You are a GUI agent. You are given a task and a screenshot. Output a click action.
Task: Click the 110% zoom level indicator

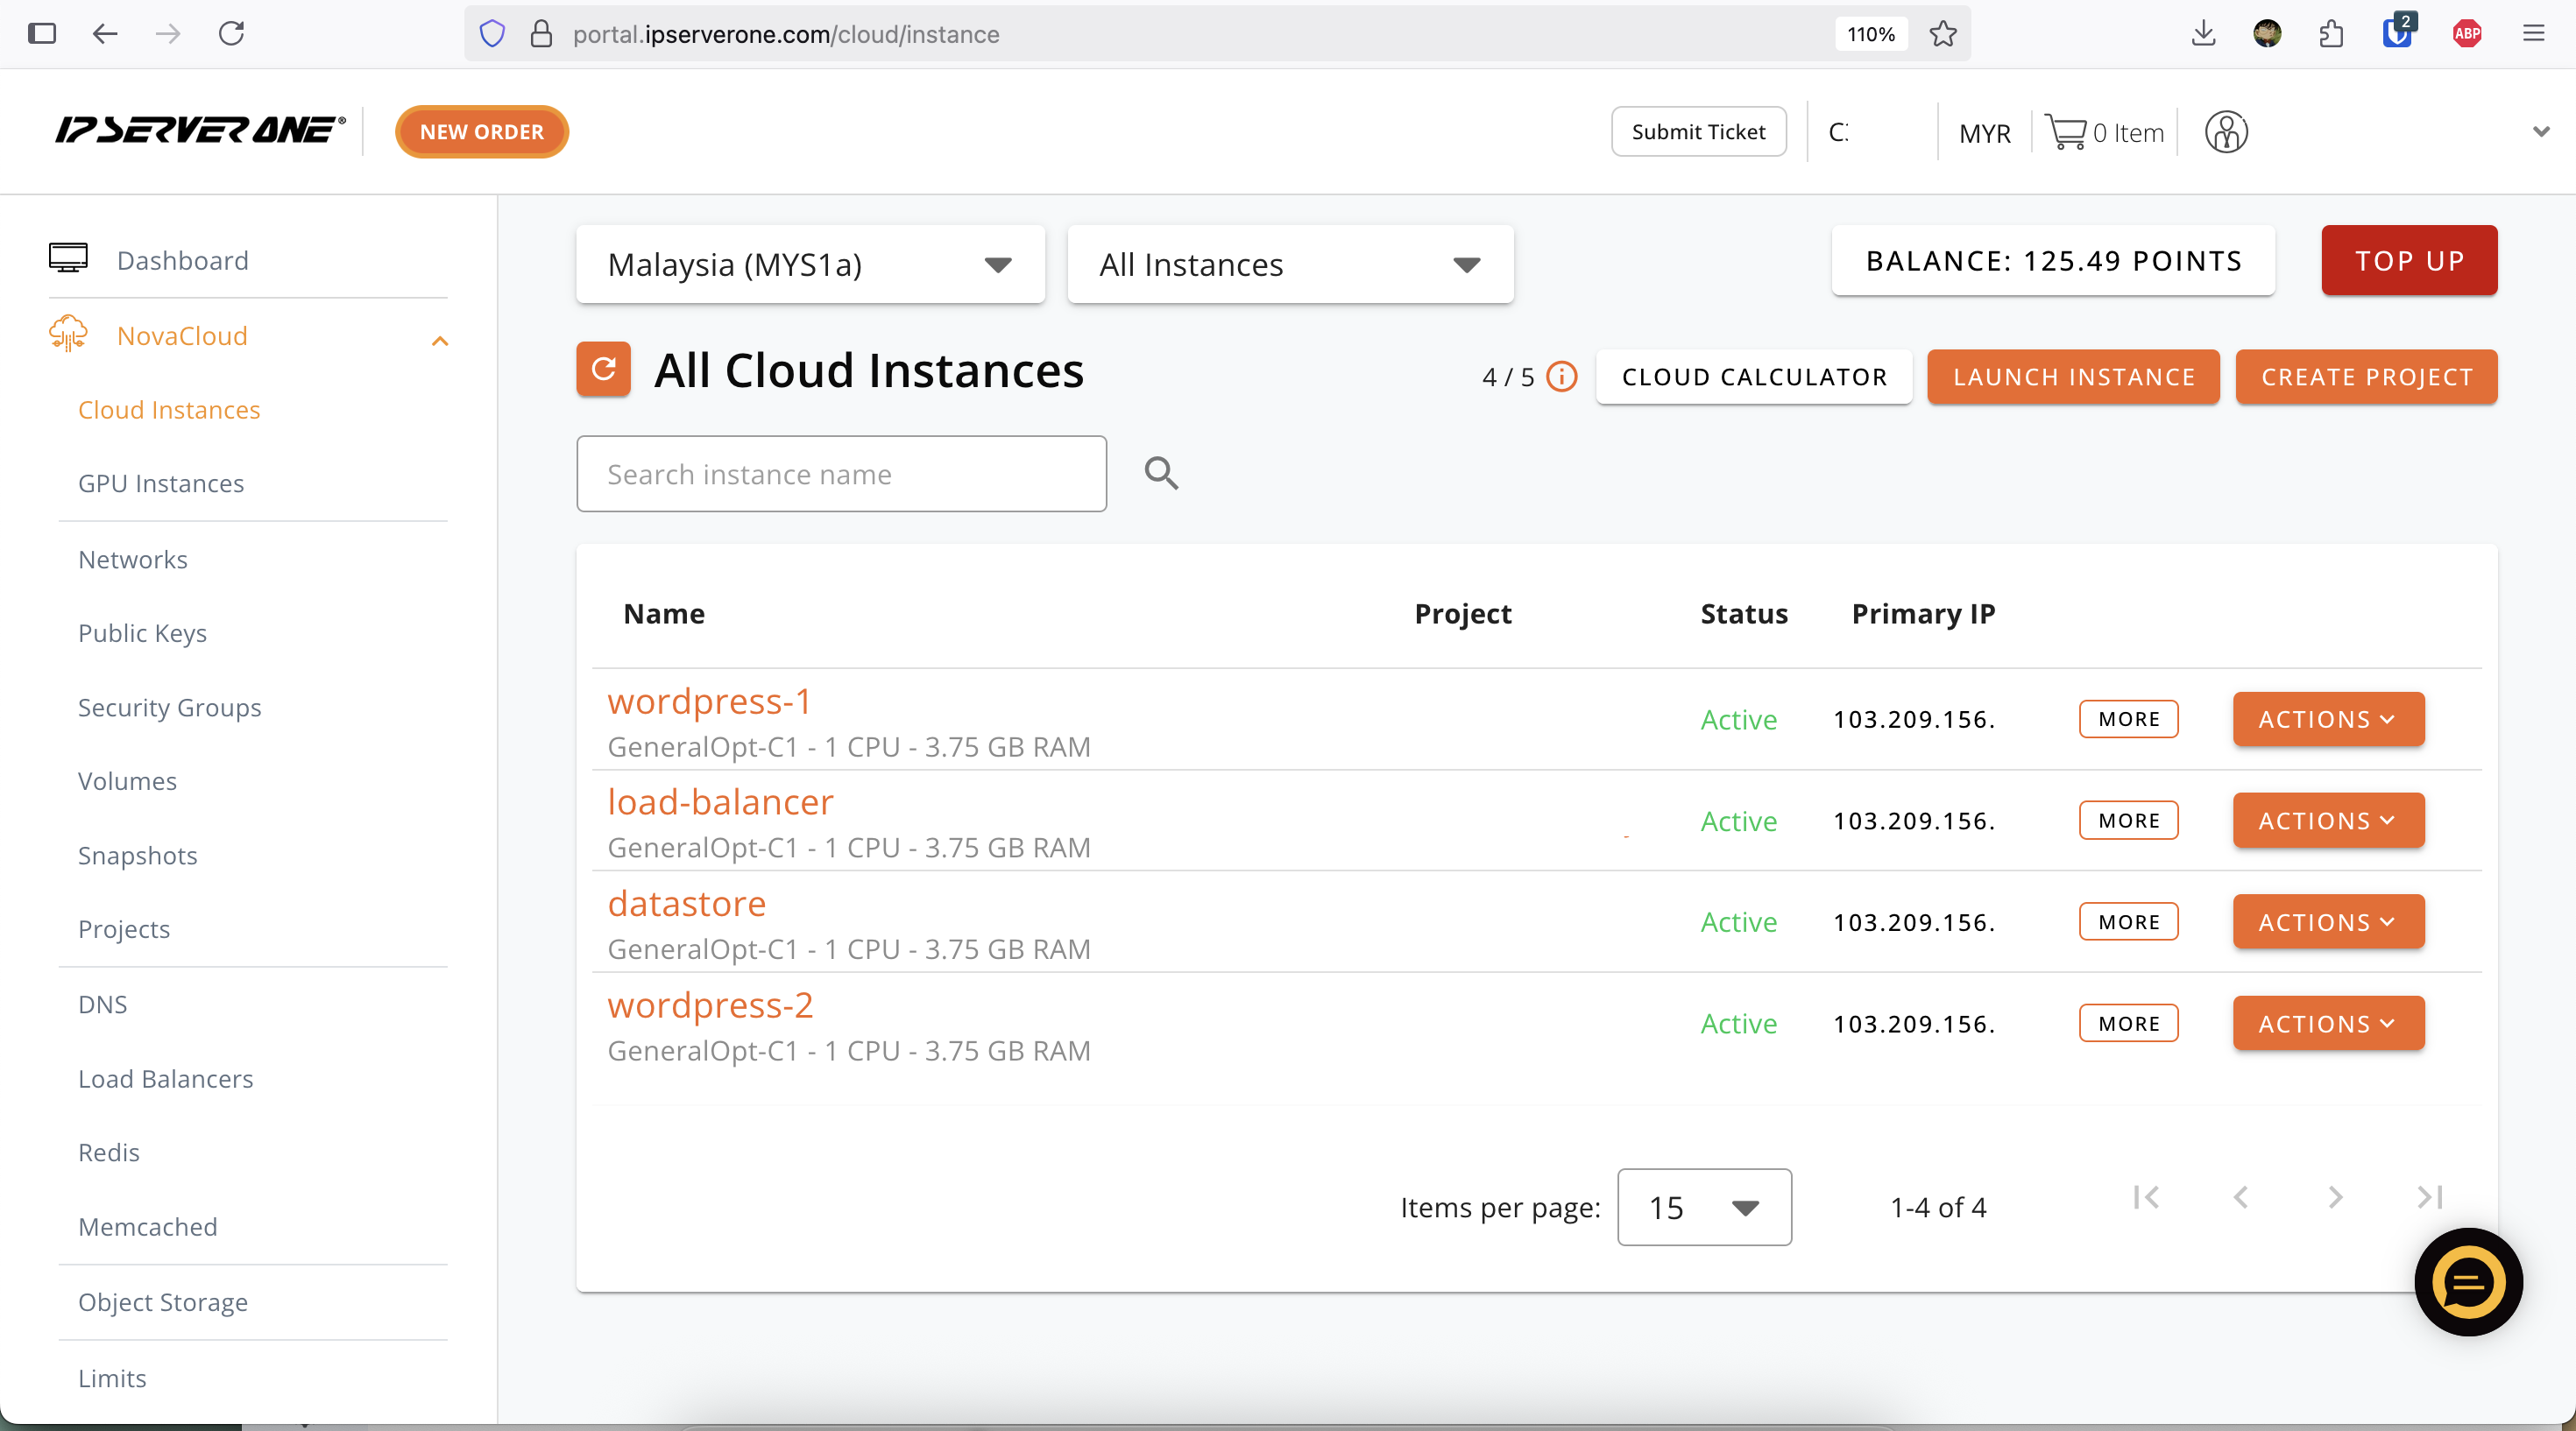pos(1870,34)
